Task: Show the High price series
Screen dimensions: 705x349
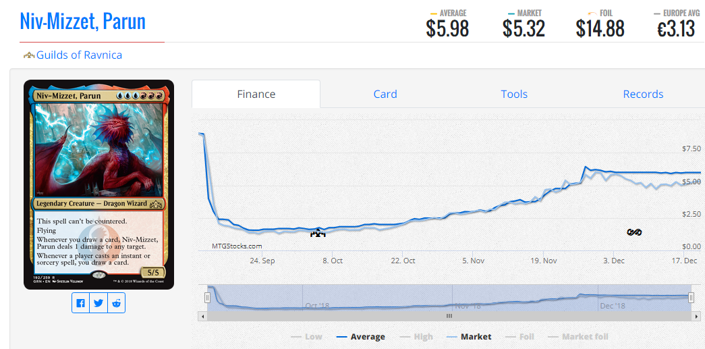Action: 416,336
